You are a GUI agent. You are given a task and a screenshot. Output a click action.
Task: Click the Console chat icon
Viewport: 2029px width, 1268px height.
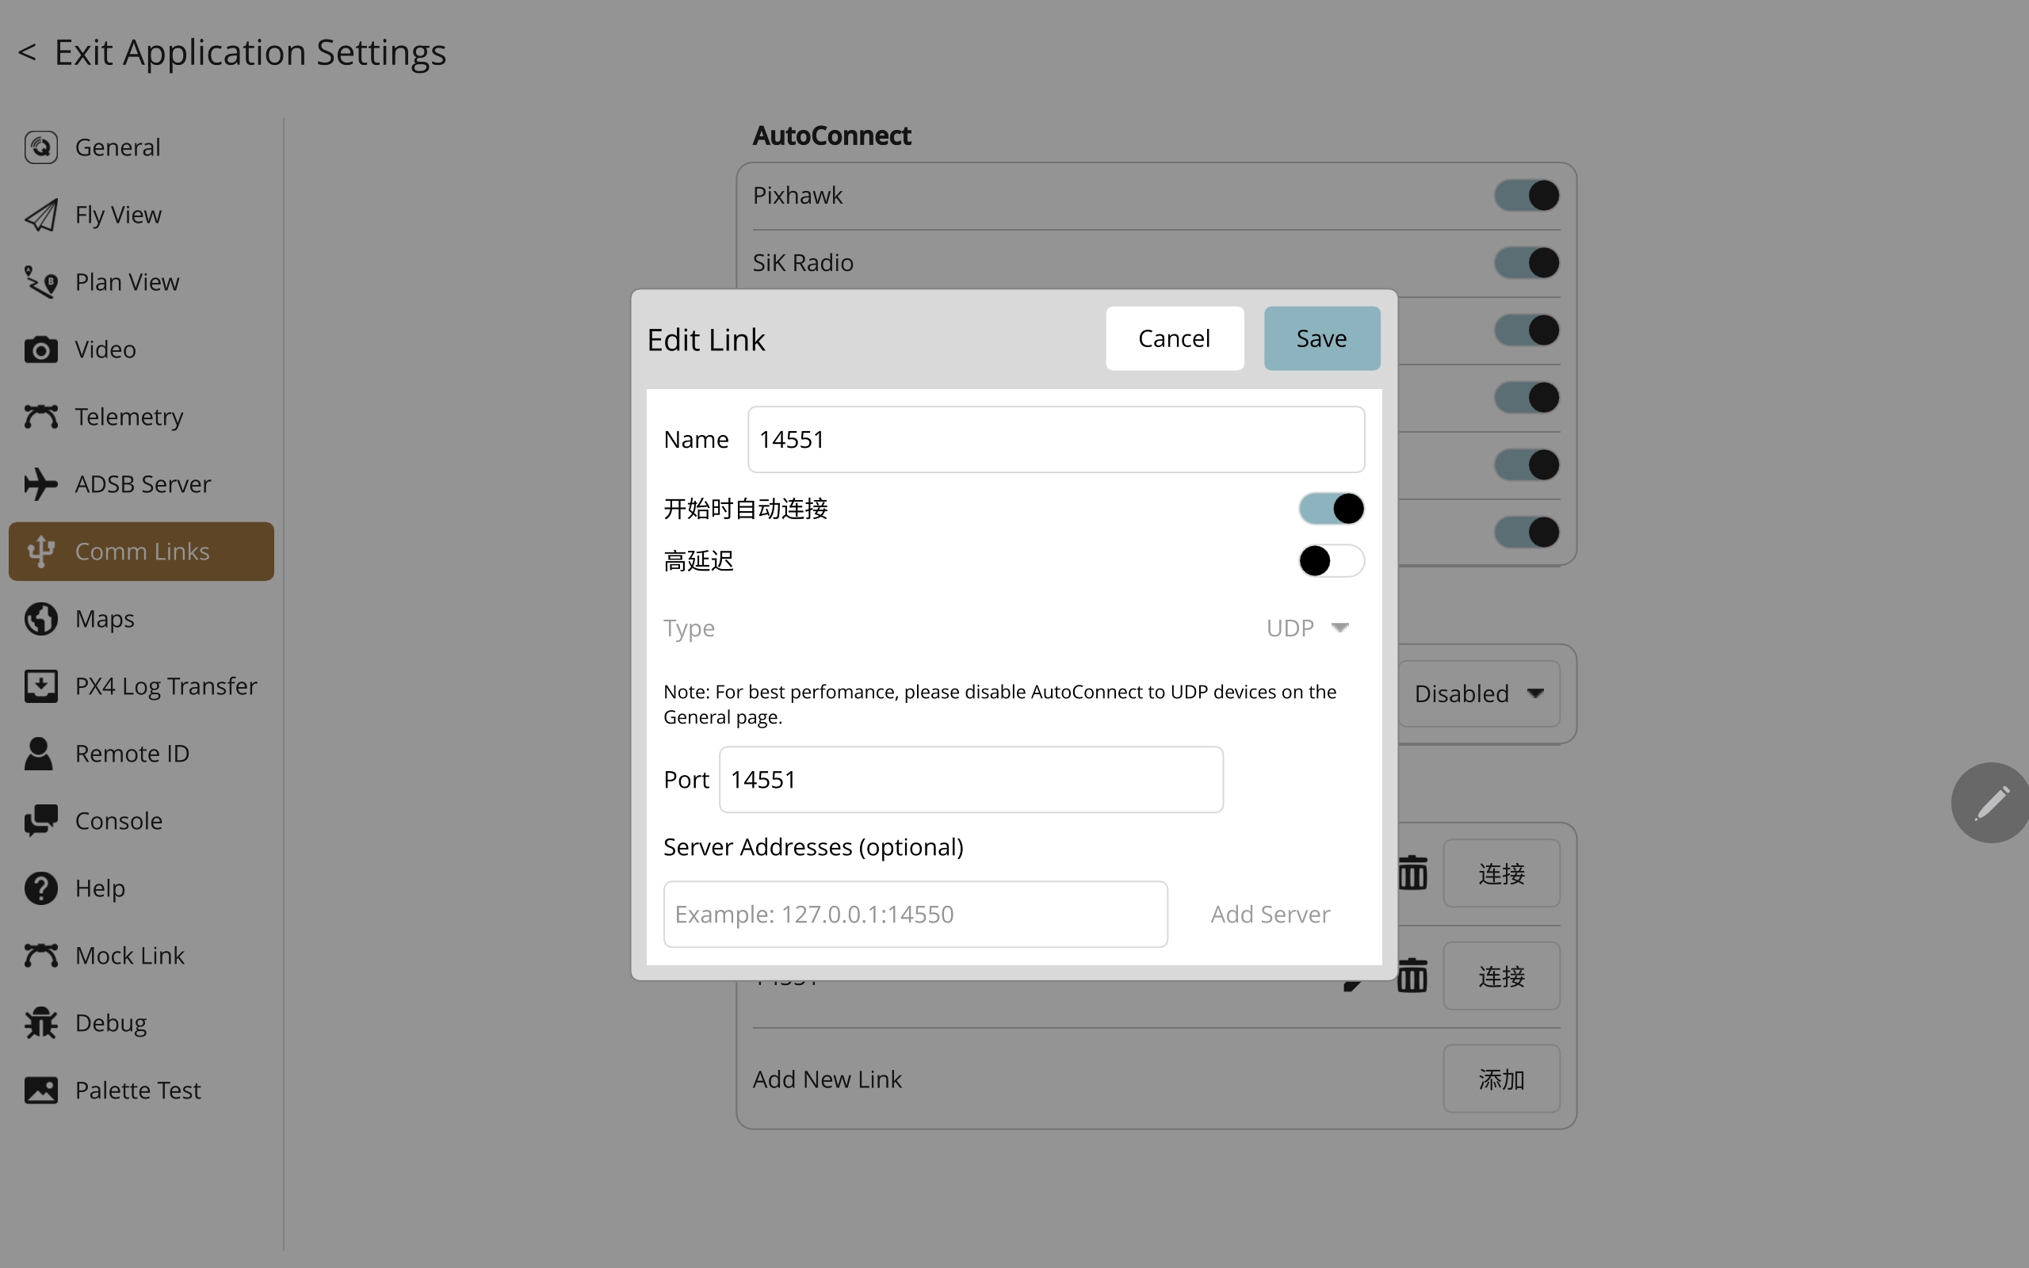(x=40, y=821)
